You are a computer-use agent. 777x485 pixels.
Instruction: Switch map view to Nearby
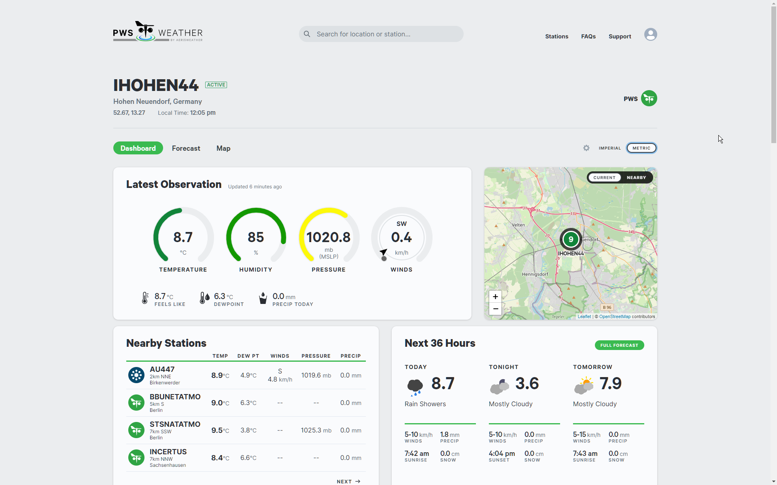point(636,177)
